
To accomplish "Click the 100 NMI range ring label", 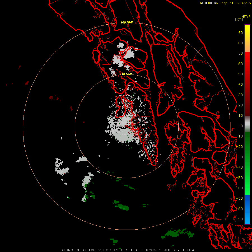I will click(127, 22).
